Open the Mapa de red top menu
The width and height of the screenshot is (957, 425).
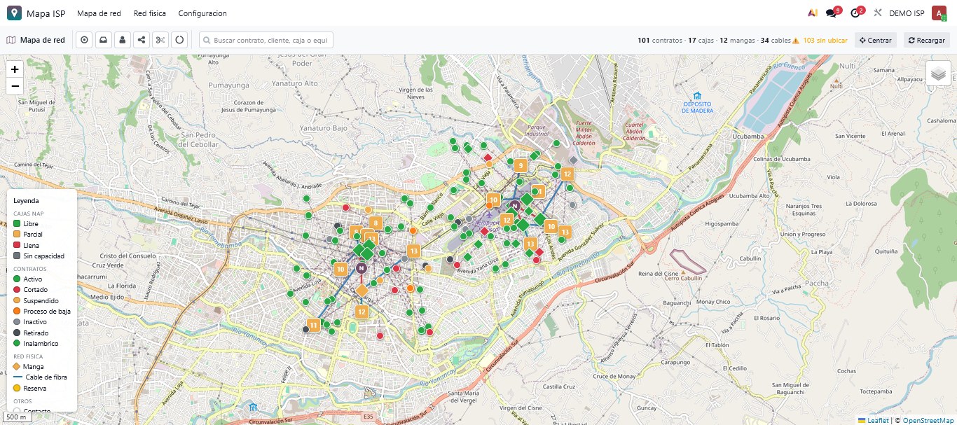pyautogui.click(x=99, y=13)
